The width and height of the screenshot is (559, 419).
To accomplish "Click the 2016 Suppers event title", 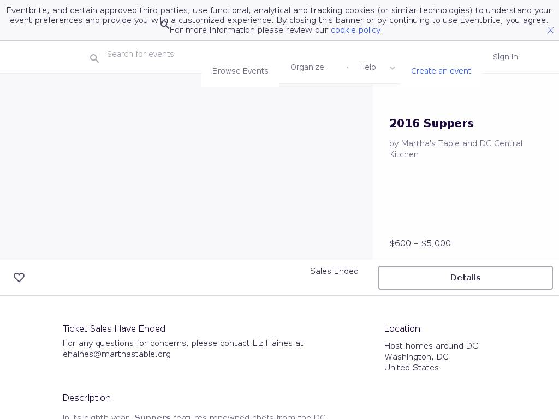I will tap(431, 123).
